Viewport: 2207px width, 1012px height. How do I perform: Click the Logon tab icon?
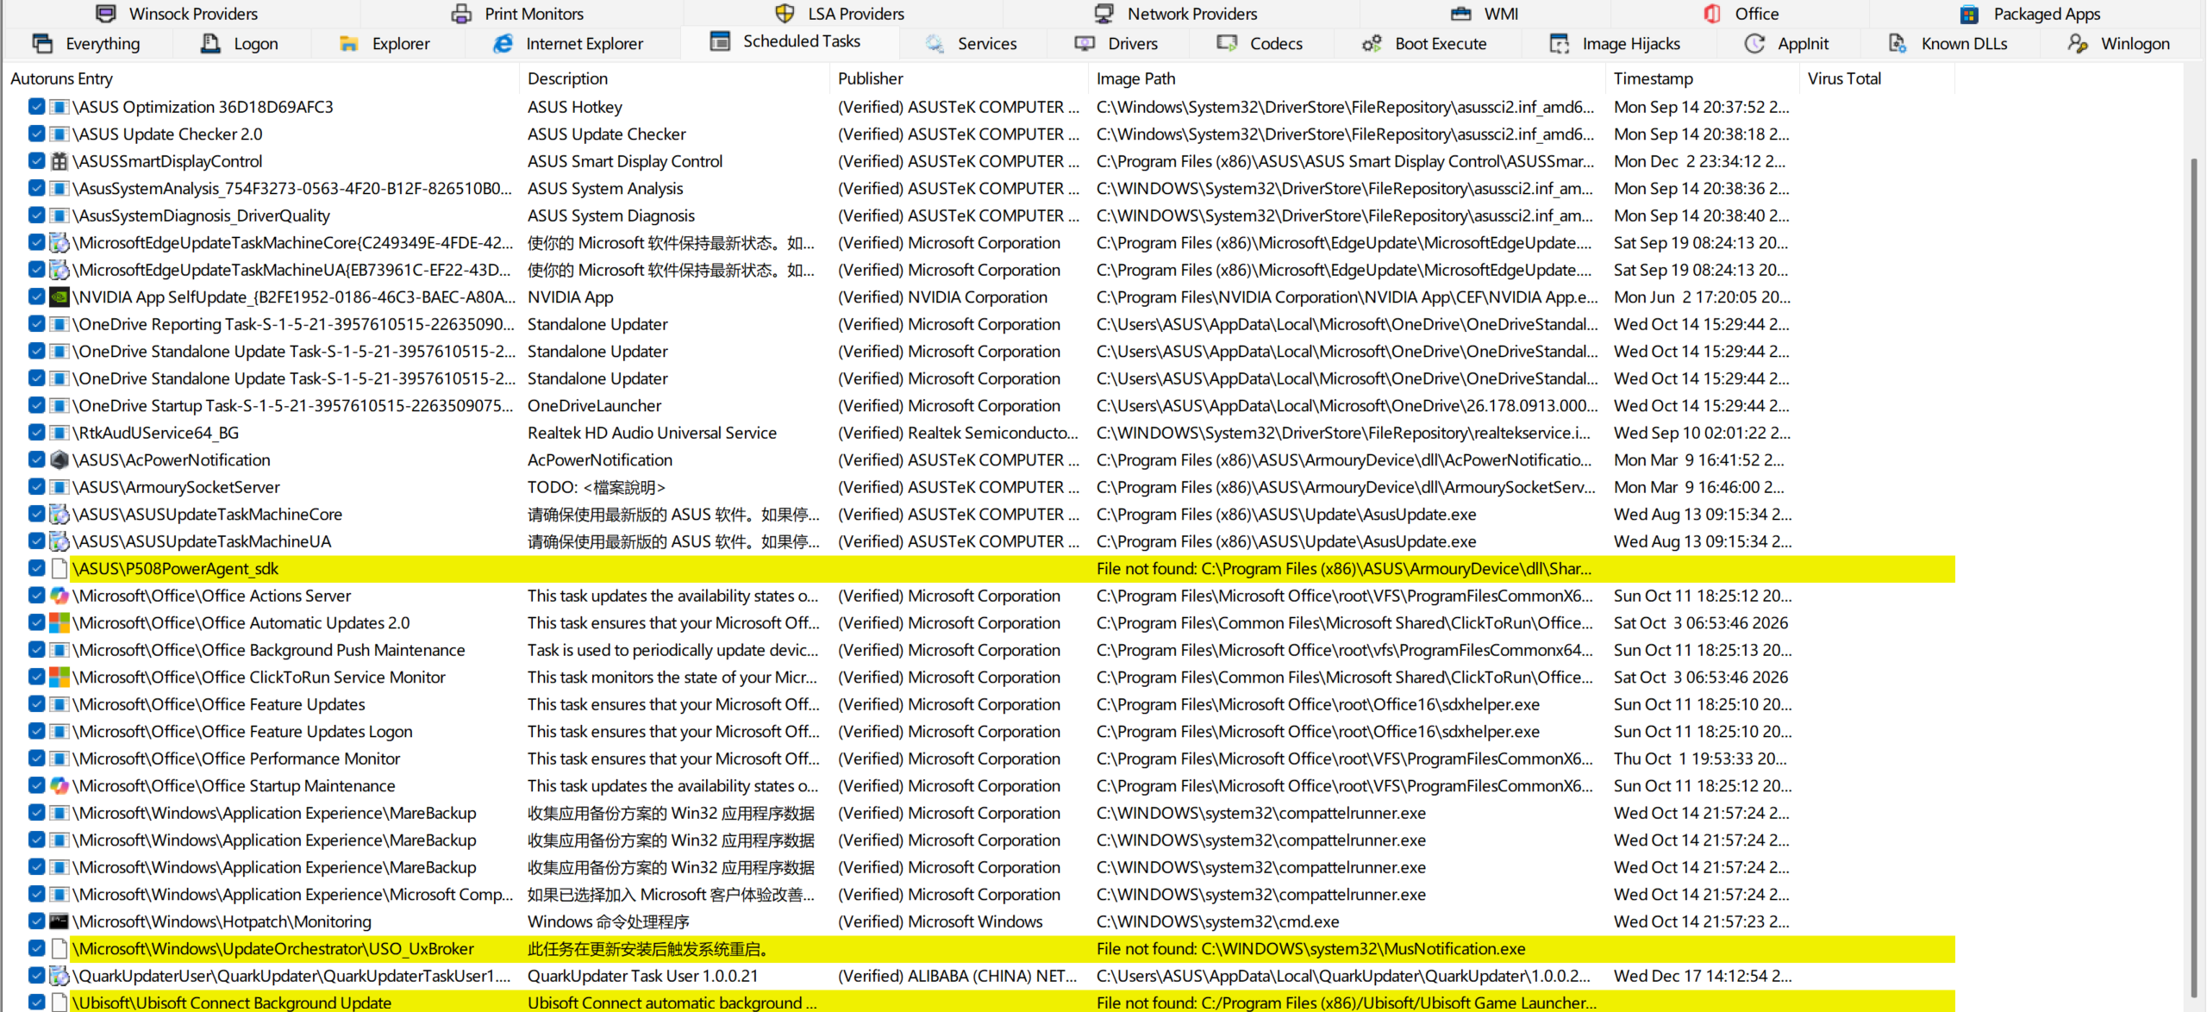[210, 43]
